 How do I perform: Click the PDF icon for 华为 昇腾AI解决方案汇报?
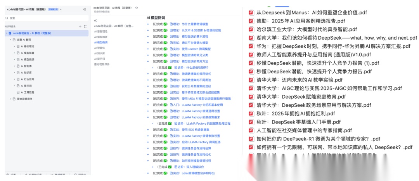[x=251, y=46]
